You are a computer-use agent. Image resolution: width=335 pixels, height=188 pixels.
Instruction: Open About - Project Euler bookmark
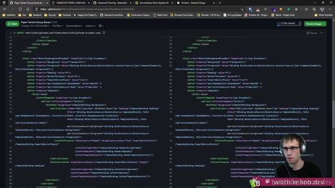point(283,15)
